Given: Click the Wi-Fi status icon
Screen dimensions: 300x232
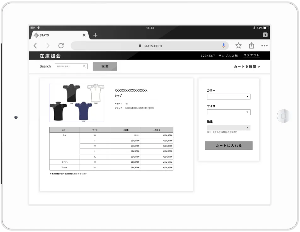Looking at the screenshot, I should click(x=39, y=28).
